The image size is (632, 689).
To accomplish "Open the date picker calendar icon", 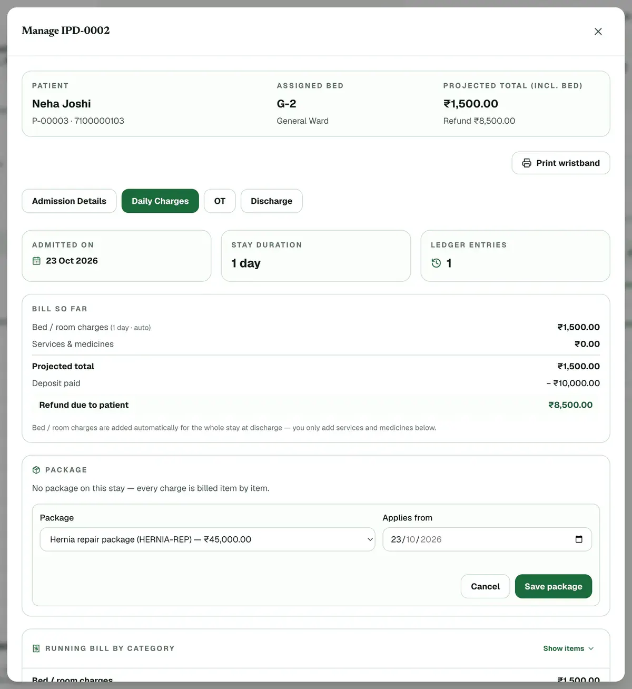I will (579, 539).
